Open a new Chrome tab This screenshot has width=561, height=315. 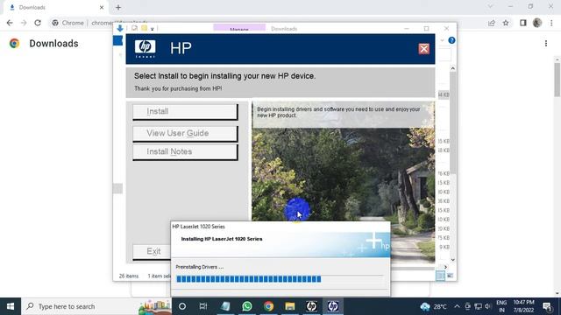(x=118, y=7)
